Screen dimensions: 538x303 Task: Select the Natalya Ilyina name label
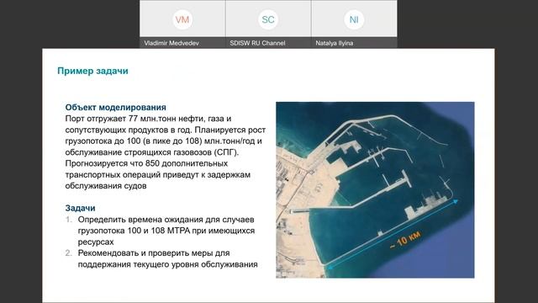point(335,43)
